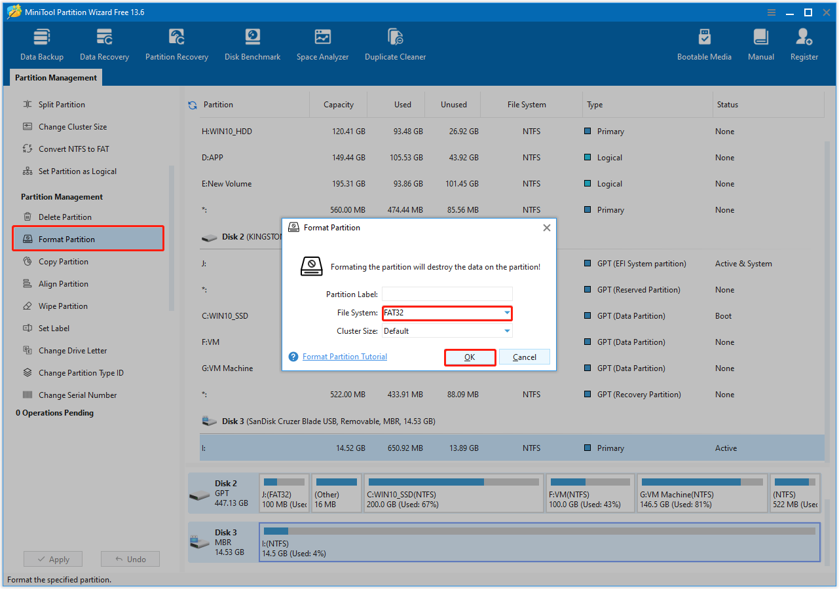This screenshot has width=839, height=589.
Task: Select G:VM Machine(NTFS) block in disk map
Action: [x=702, y=493]
